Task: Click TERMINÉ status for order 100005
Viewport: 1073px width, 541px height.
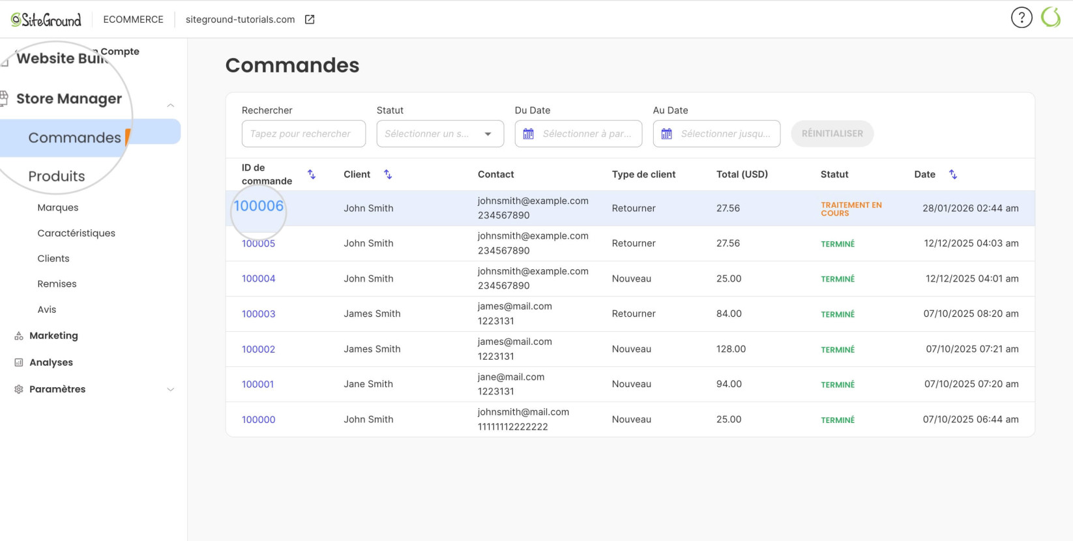Action: click(x=838, y=244)
